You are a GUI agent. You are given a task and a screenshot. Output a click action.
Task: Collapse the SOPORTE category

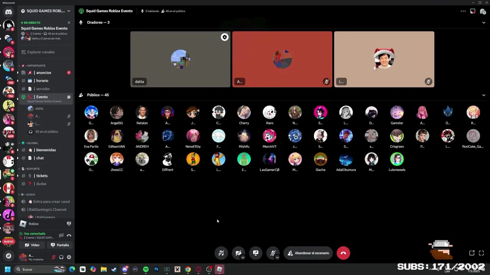(29, 169)
